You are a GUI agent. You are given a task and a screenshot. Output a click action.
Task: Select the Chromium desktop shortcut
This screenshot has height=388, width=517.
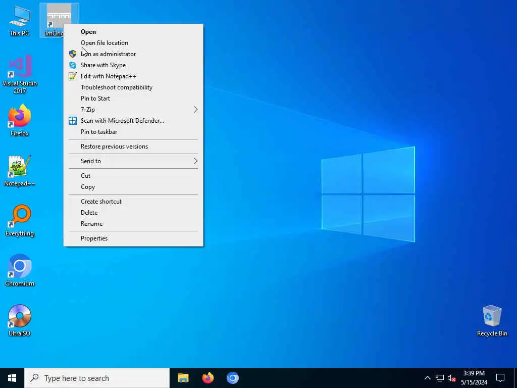click(x=20, y=270)
